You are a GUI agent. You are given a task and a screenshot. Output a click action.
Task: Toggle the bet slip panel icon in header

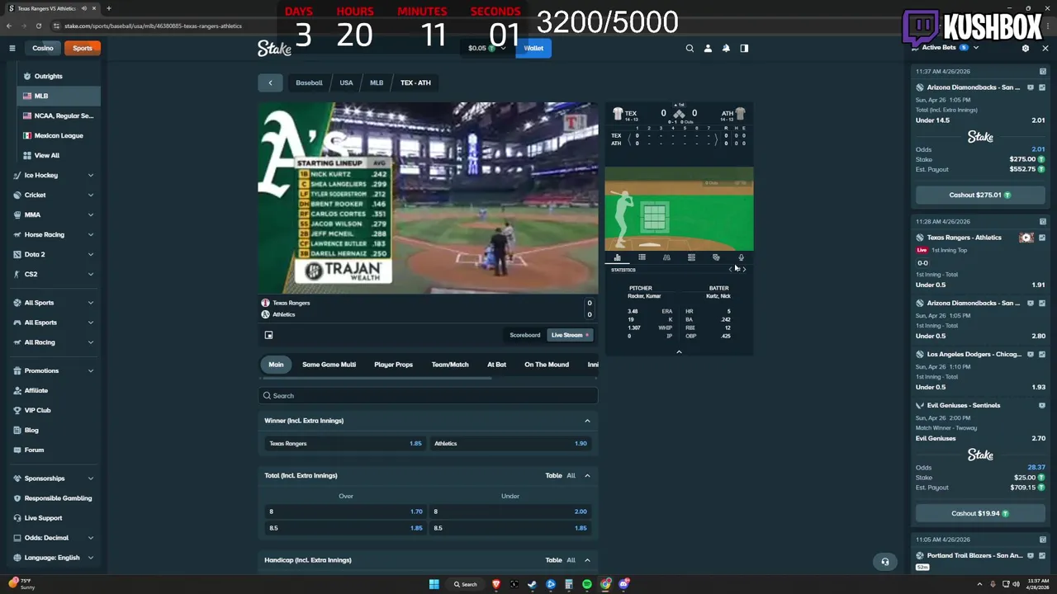(x=744, y=48)
